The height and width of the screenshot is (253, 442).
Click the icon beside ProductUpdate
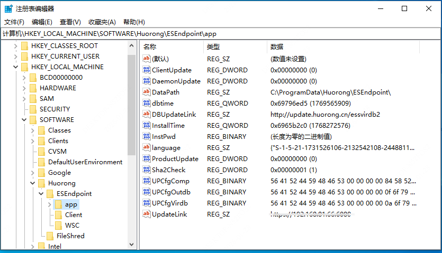pyautogui.click(x=146, y=158)
